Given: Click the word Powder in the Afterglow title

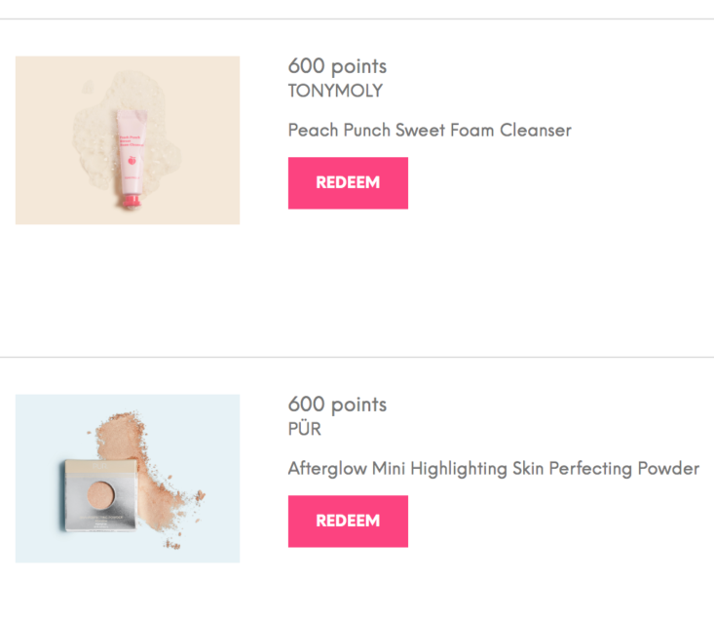Looking at the screenshot, I should pos(668,469).
